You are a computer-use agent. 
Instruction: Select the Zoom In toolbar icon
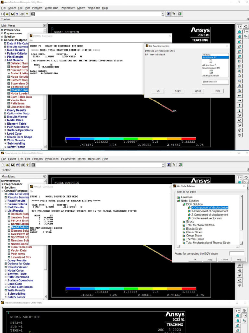point(239,86)
